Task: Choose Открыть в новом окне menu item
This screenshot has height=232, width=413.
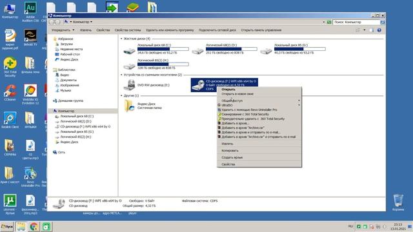Action: [x=259, y=94]
